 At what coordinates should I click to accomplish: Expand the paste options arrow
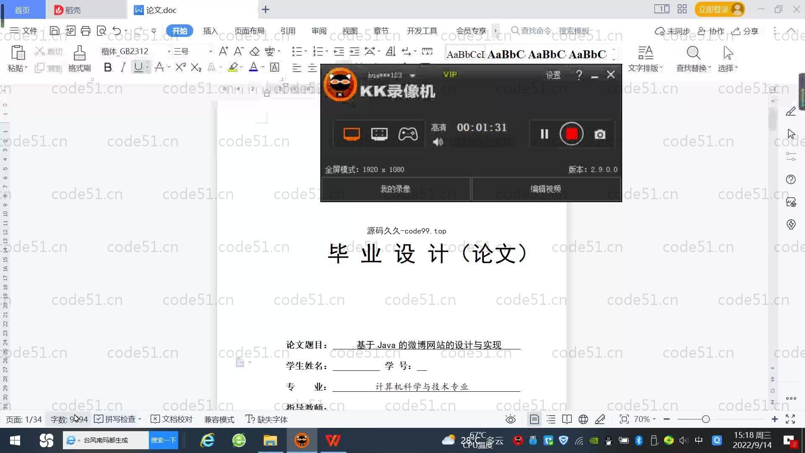tap(26, 68)
